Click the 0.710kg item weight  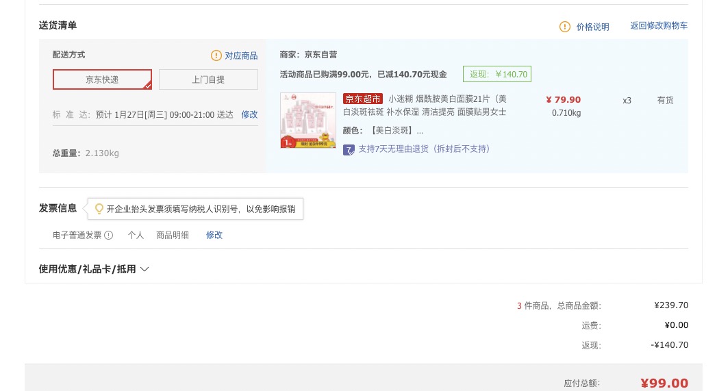coord(566,113)
